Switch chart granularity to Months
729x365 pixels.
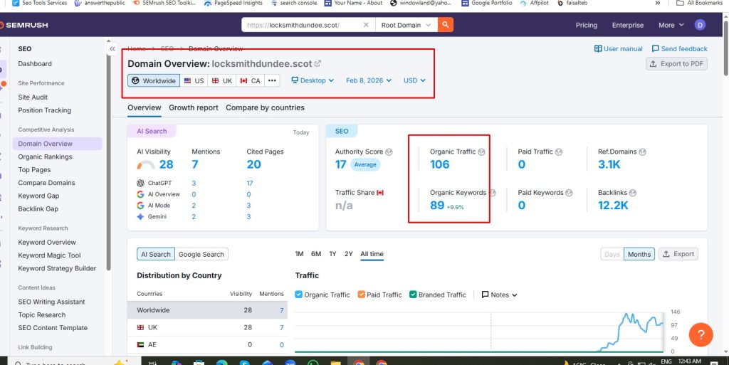point(639,254)
